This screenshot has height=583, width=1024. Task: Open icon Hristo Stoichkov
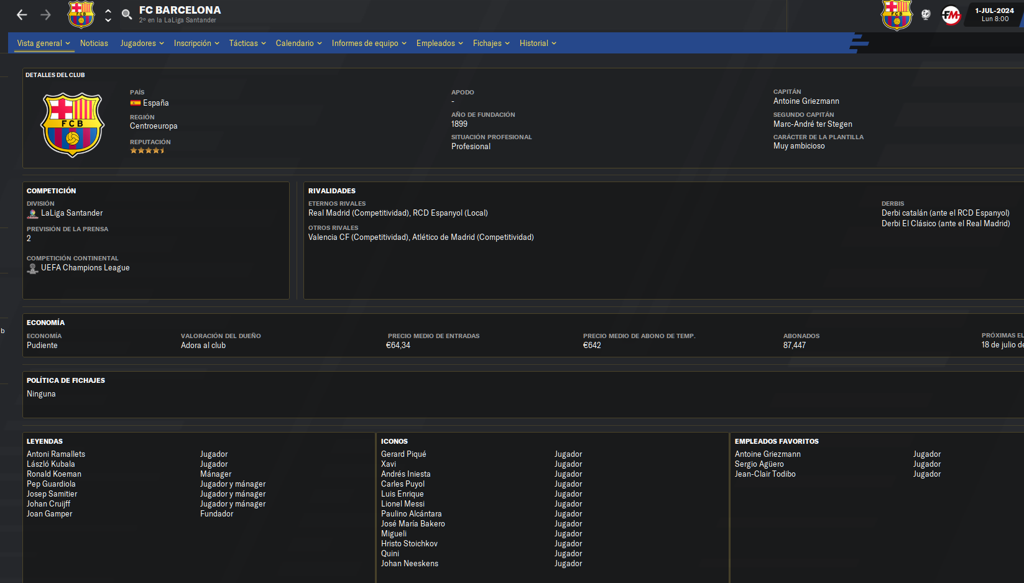pyautogui.click(x=409, y=544)
